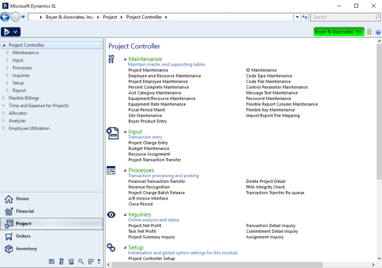This screenshot has height=268, width=382.
Task: Click the gears icon beside the Setup heading
Action: (x=111, y=248)
